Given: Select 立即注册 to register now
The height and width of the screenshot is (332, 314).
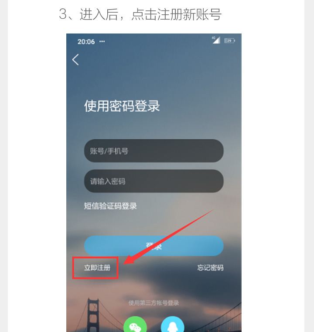Looking at the screenshot, I should point(97,268).
